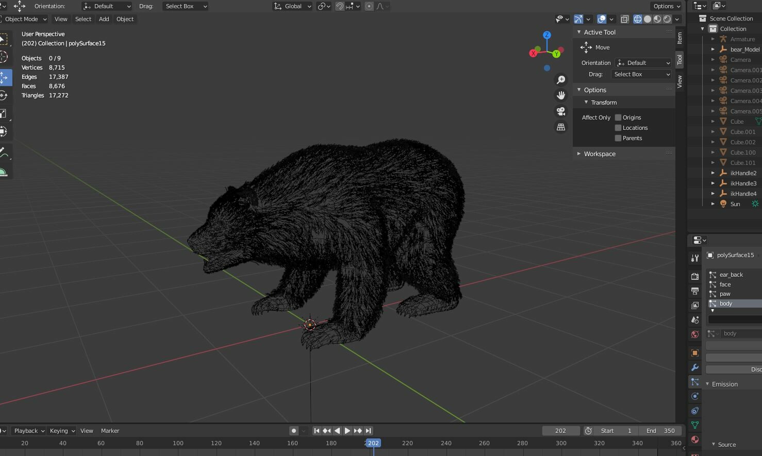Screen dimensions: 762x456
Task: Switch to rendered viewport shading
Action: (x=667, y=19)
